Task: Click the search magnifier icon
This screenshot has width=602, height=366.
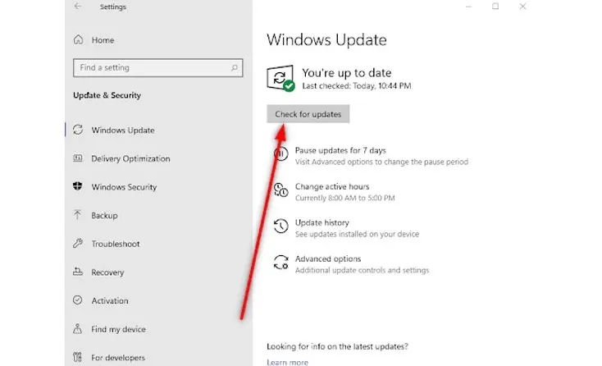Action: pos(235,68)
